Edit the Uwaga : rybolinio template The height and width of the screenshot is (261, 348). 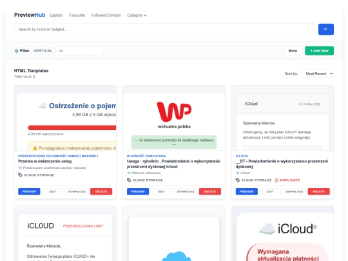point(161,191)
